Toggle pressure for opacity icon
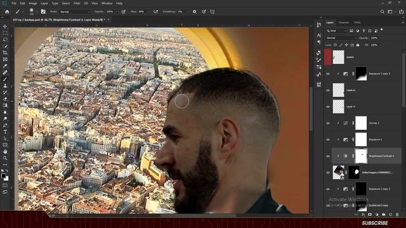The height and width of the screenshot is (228, 406). 124,11
